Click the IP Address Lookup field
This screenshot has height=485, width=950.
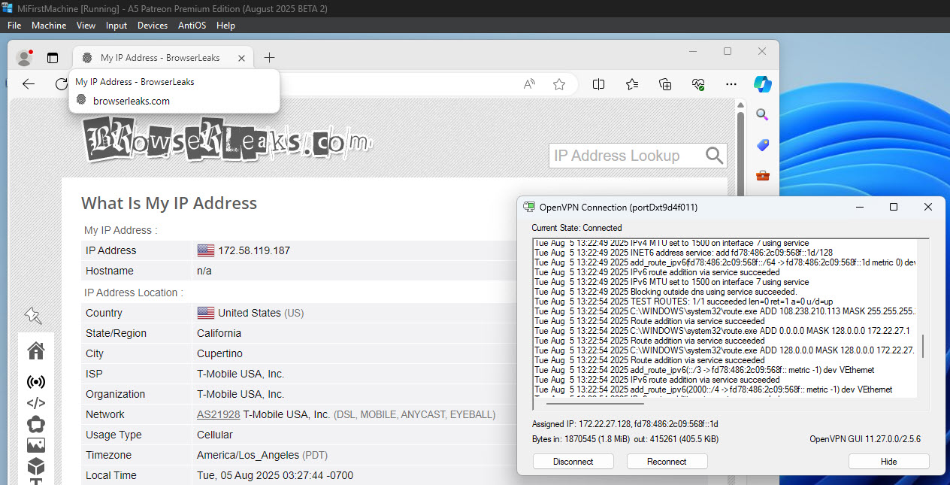[627, 156]
